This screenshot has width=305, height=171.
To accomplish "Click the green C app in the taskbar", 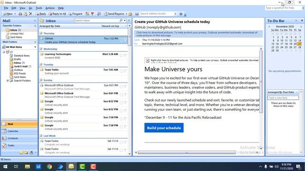I will (x=82, y=167).
